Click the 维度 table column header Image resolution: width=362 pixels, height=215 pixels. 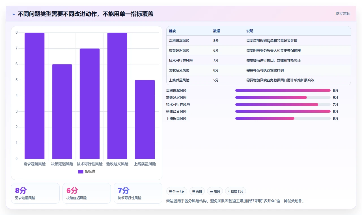[172, 31]
